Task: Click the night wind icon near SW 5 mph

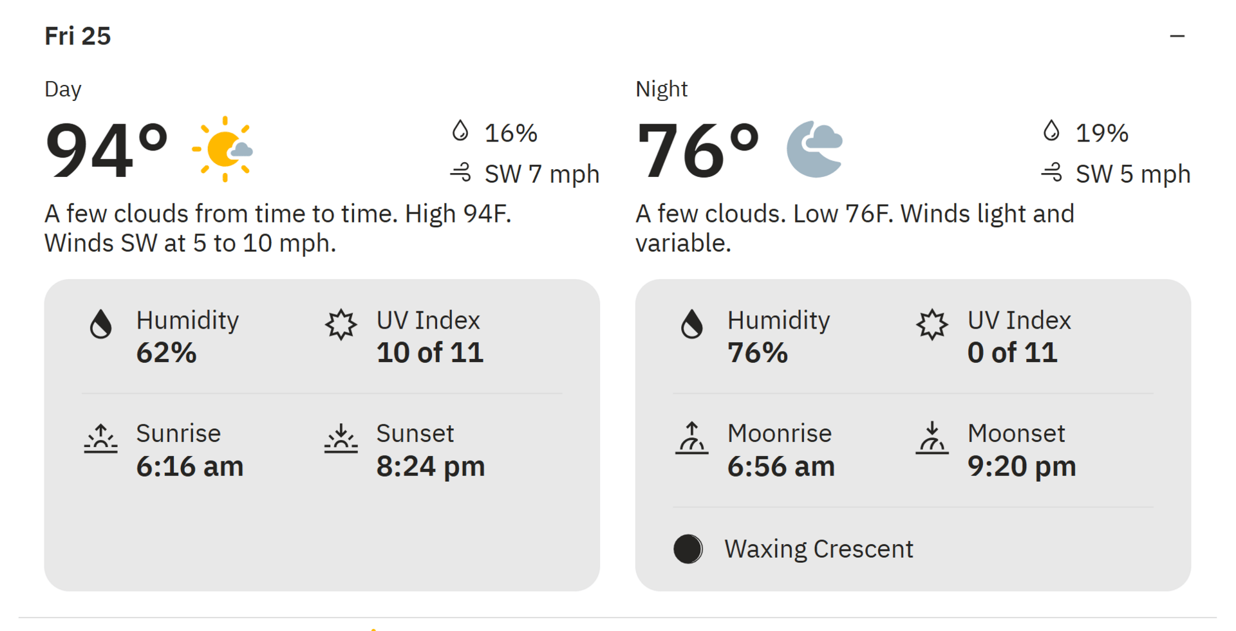Action: coord(1052,172)
